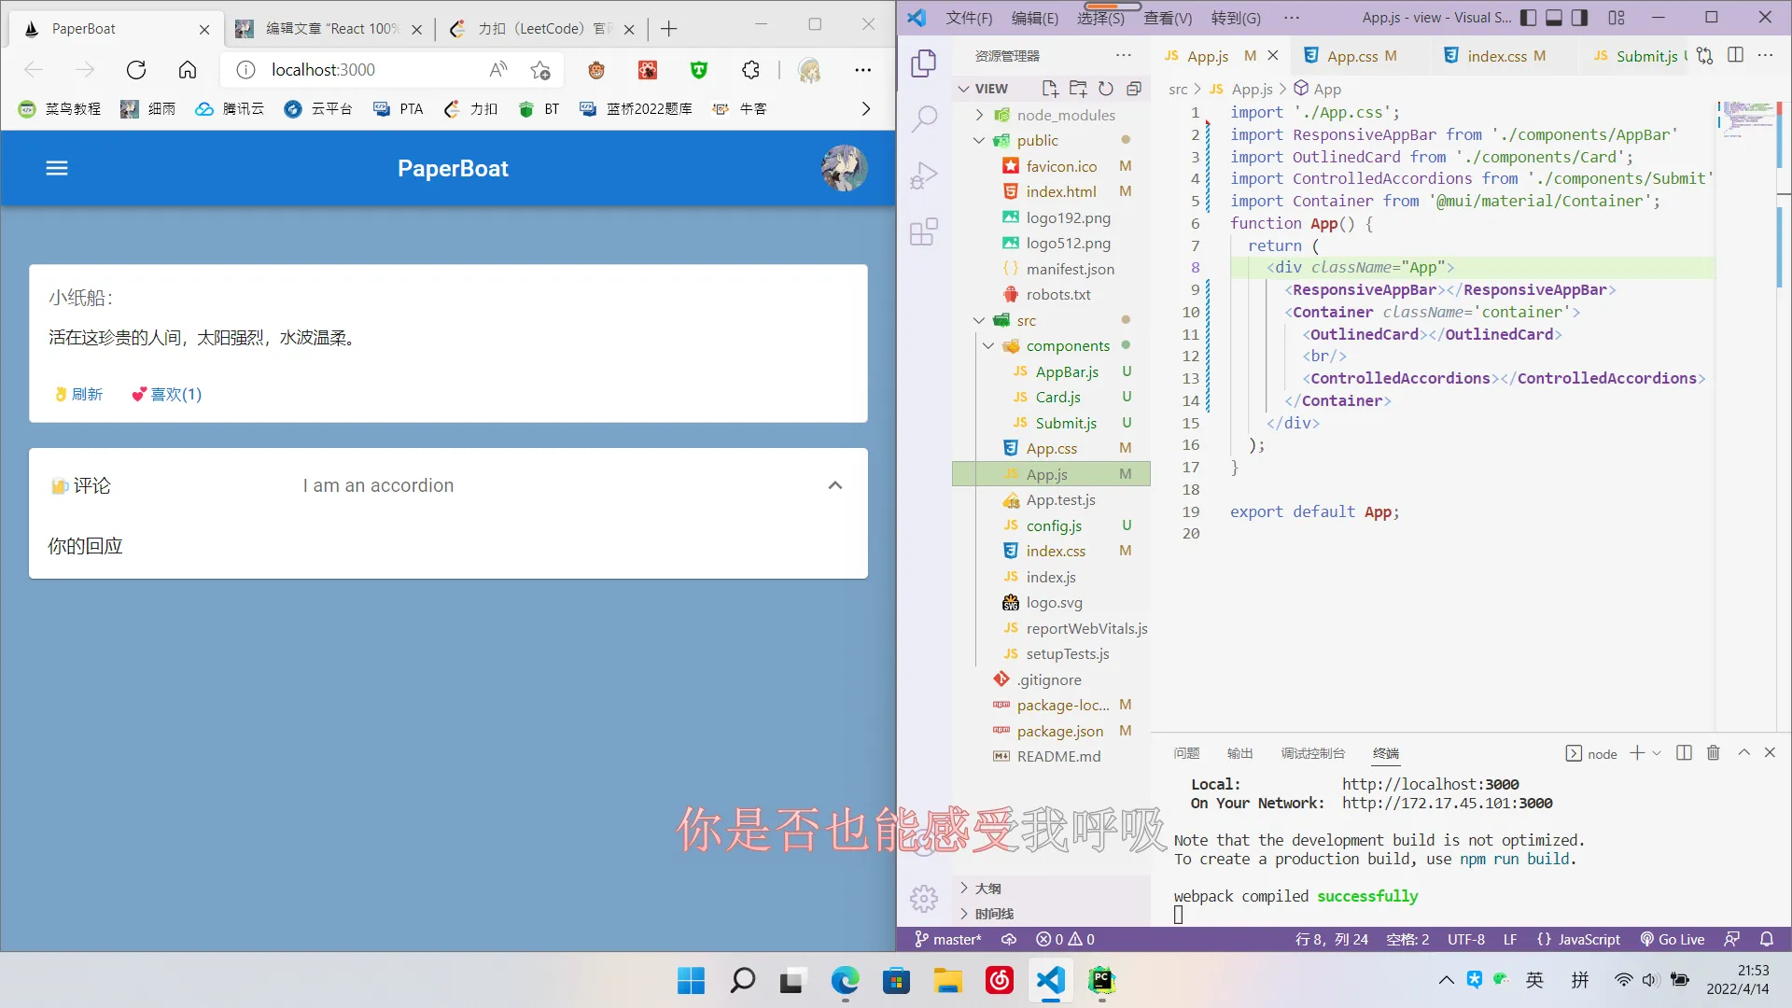Image resolution: width=1792 pixels, height=1008 pixels.
Task: Expand the node_modules folder
Action: coord(979,115)
